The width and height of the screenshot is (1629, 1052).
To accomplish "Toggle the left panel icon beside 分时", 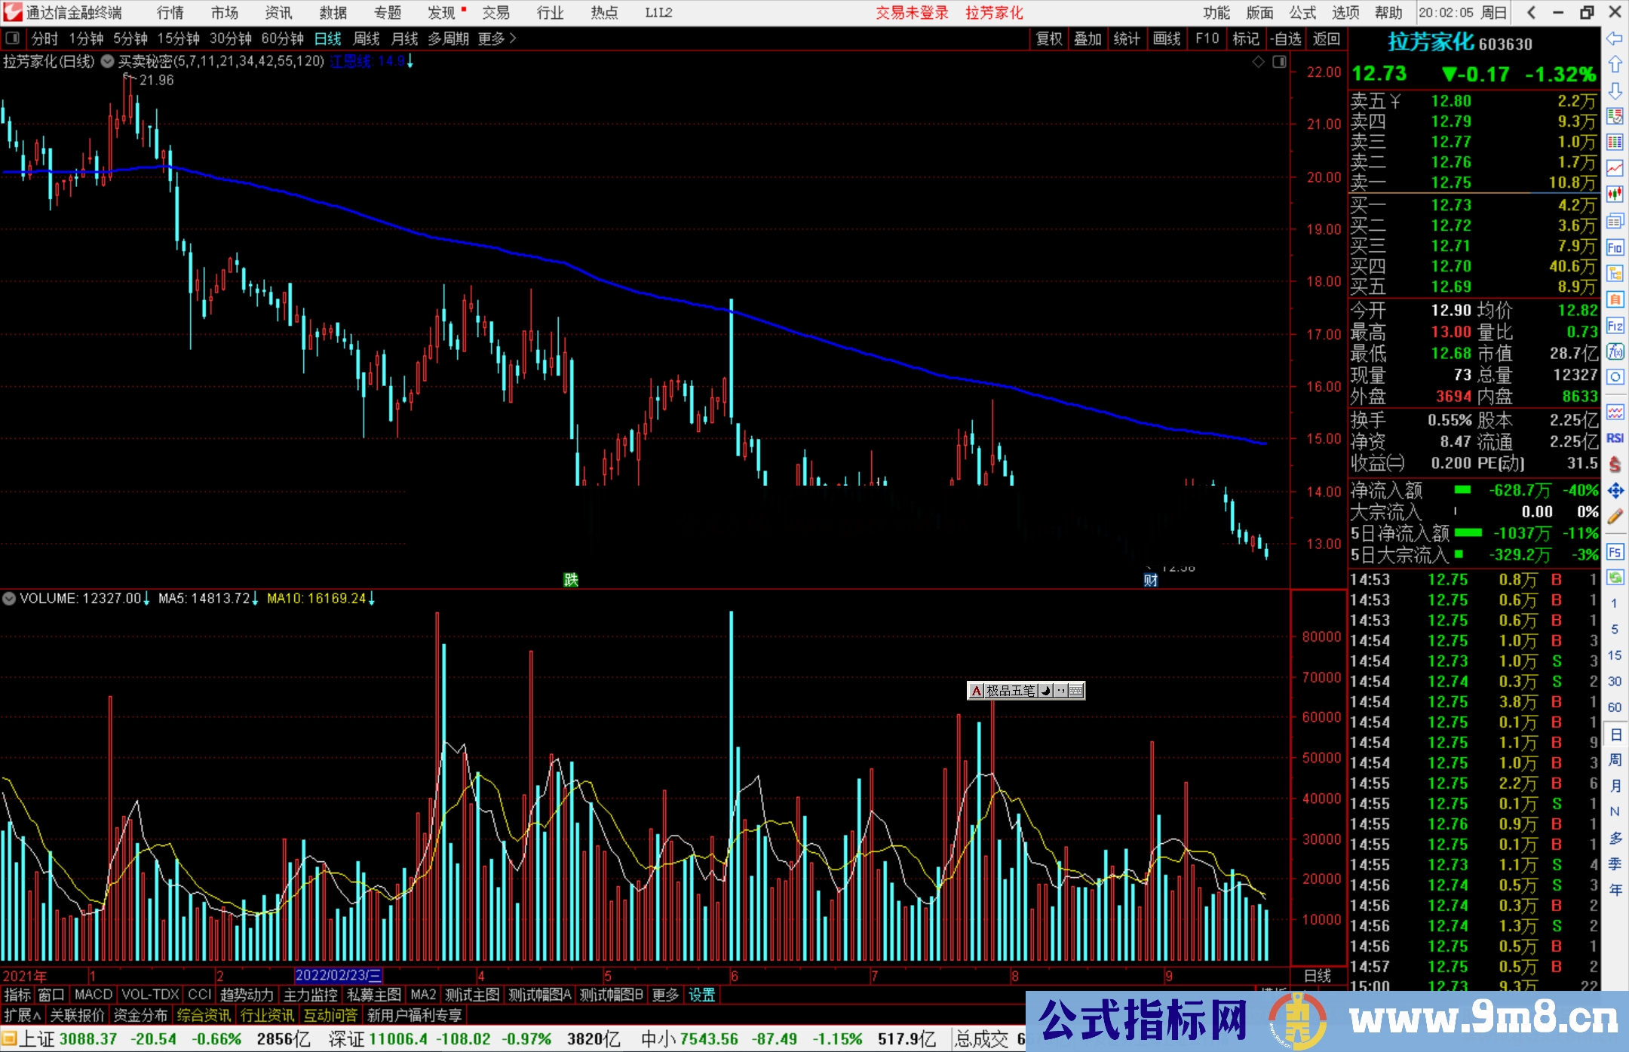I will click(x=13, y=38).
